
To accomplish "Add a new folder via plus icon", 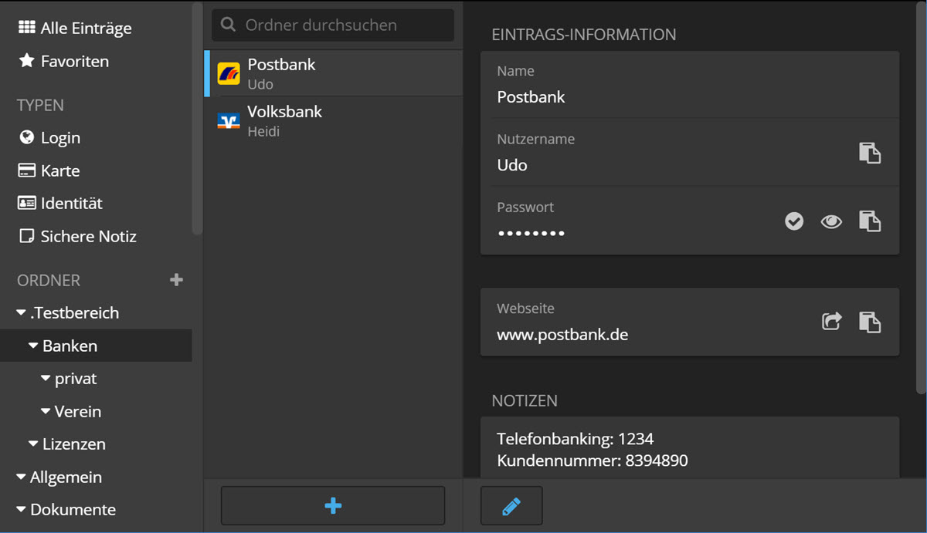I will 177,279.
